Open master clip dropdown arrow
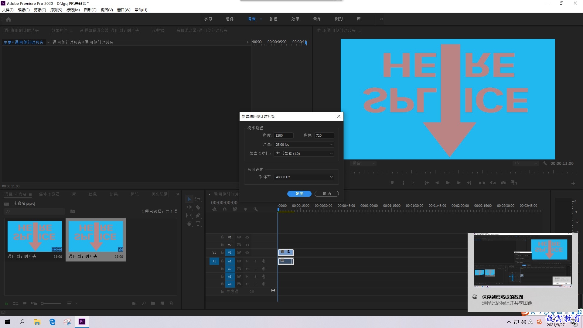This screenshot has width=583, height=328. 48,43
